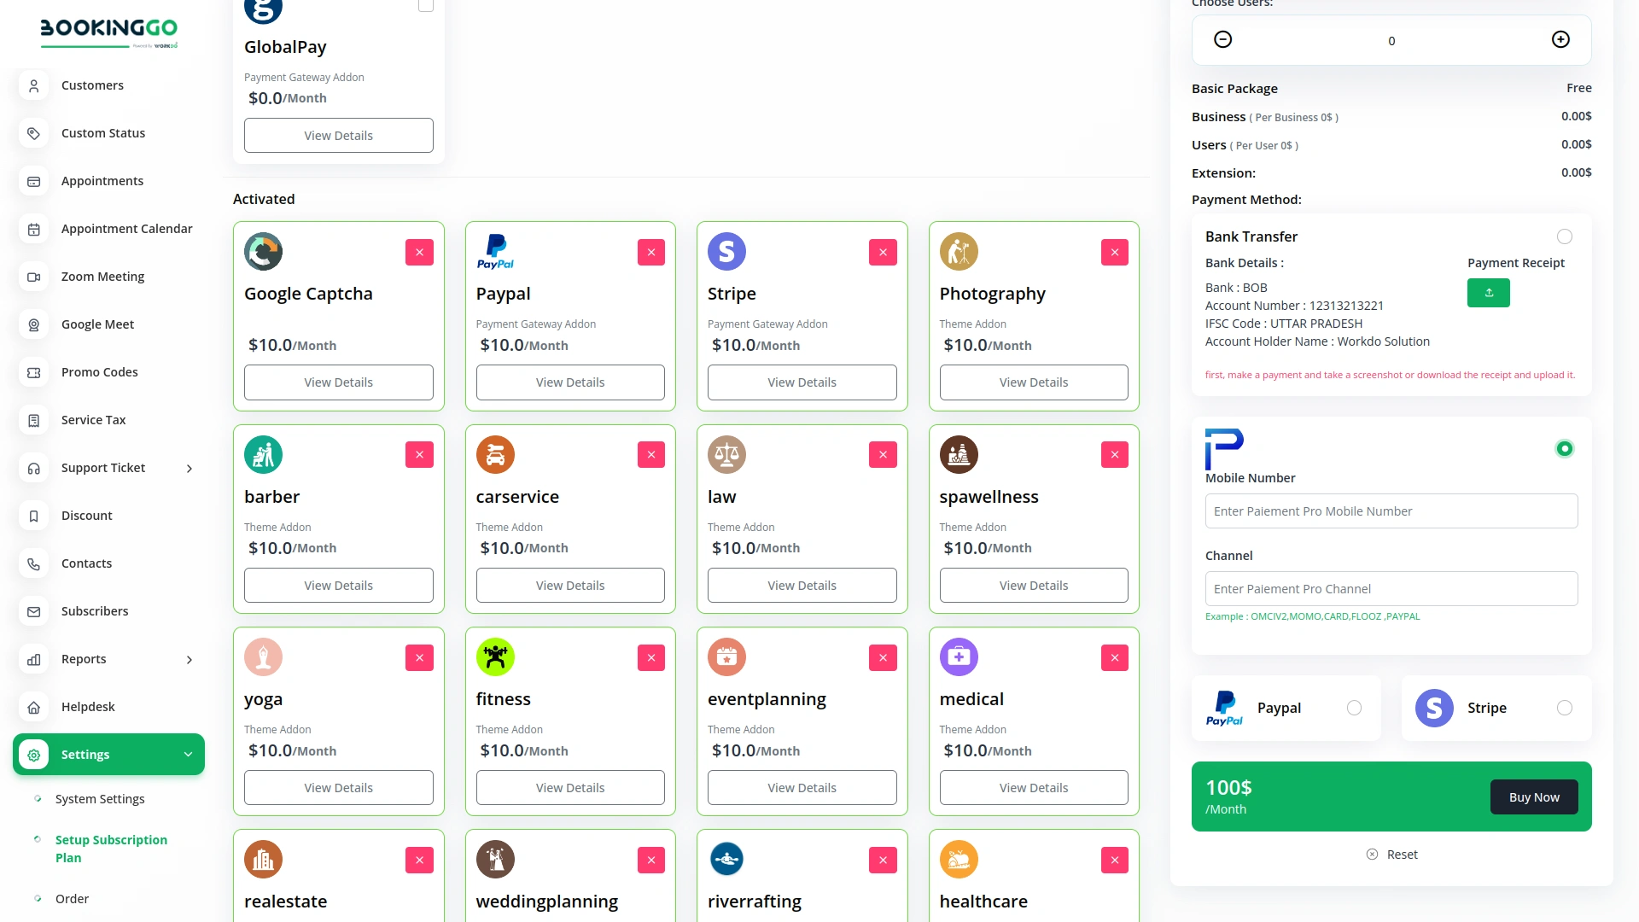Select the Subscribers envelope icon in sidebar
This screenshot has height=922, width=1639.
[x=33, y=611]
